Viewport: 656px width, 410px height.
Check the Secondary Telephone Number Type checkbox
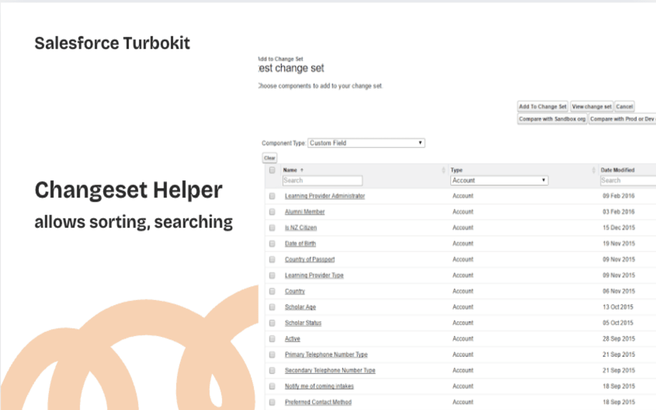point(272,371)
